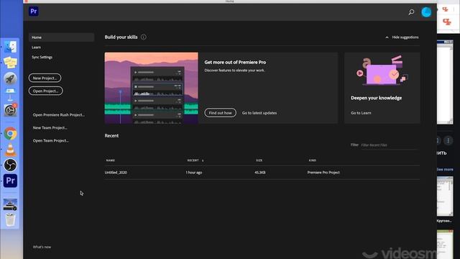Open Keynote podium icon in dock
Image resolution: width=460 pixels, height=259 pixels.
[x=10, y=94]
